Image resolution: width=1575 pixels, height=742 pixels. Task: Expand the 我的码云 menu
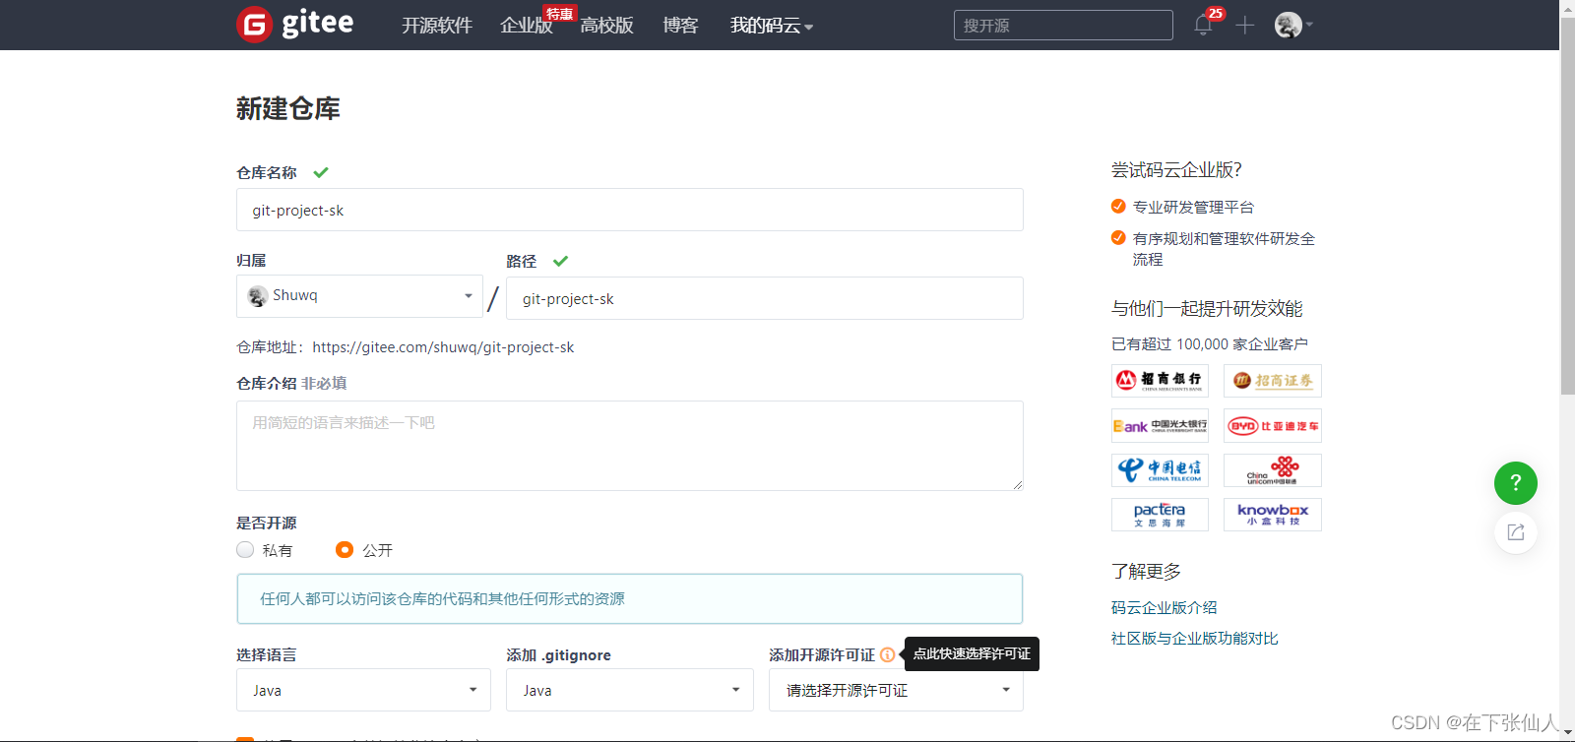[772, 26]
